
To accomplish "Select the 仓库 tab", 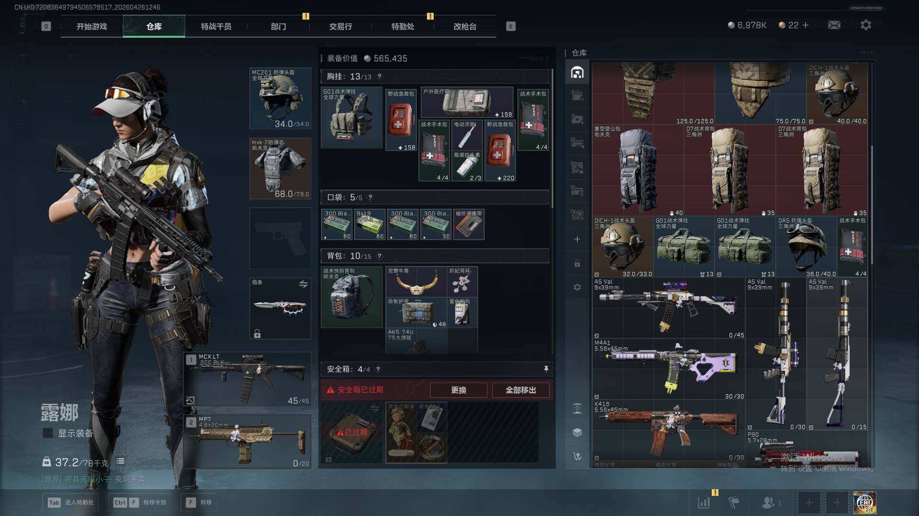I will tap(154, 26).
